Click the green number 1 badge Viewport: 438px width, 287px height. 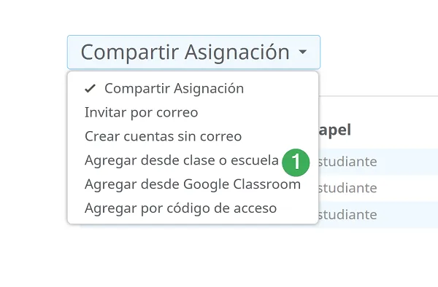coord(296,162)
